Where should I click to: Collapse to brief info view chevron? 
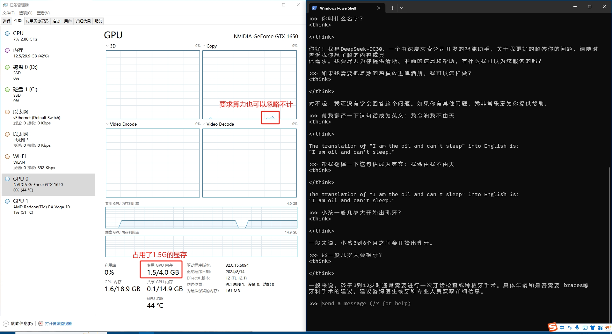pos(6,323)
